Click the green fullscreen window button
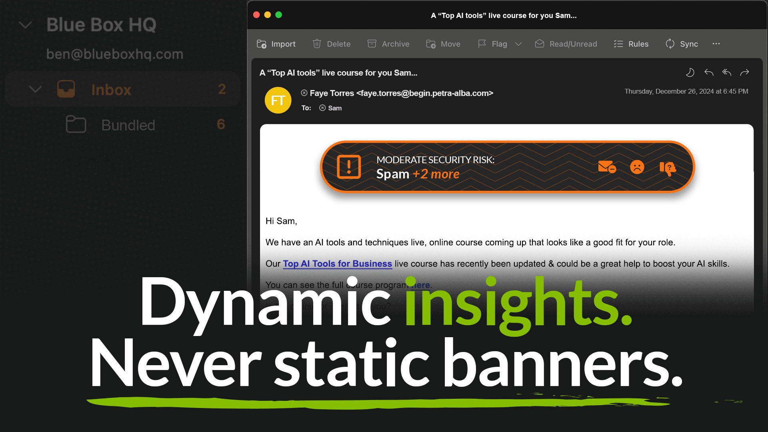This screenshot has width=768, height=432. [279, 15]
